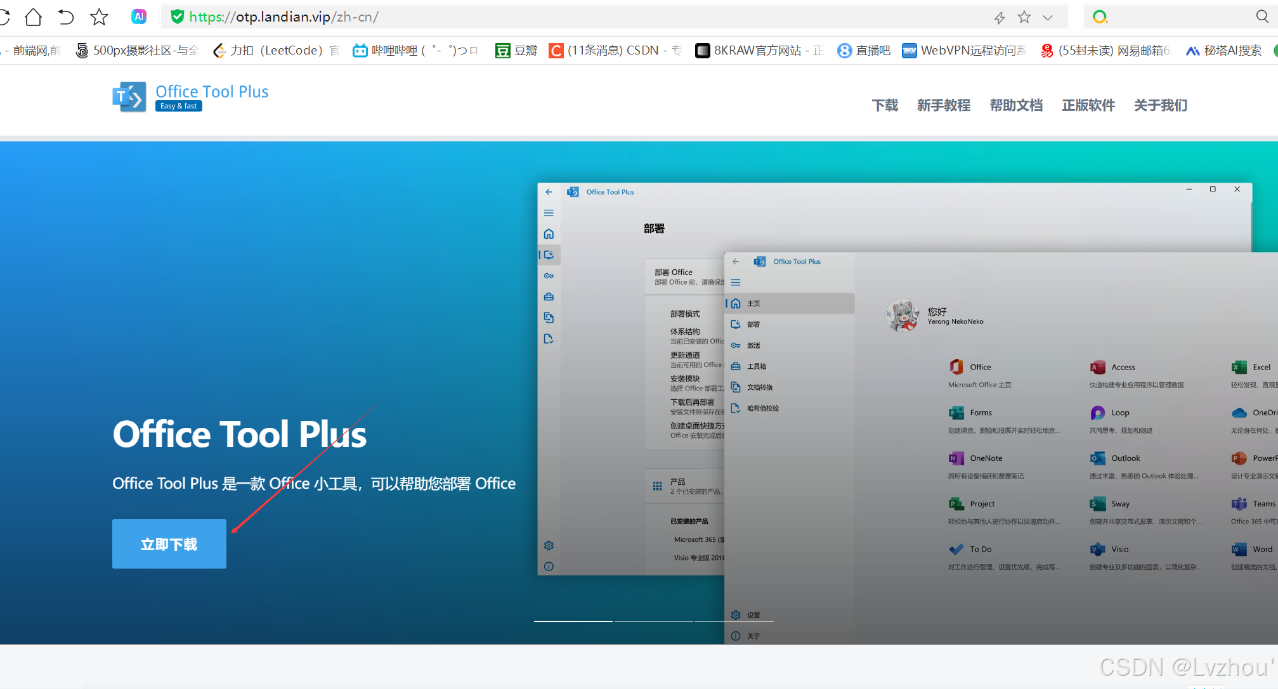Open 关于我们 page
This screenshot has width=1278, height=689.
1161,105
